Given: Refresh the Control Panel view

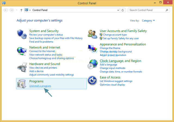Looking at the screenshot, I should (123, 10).
